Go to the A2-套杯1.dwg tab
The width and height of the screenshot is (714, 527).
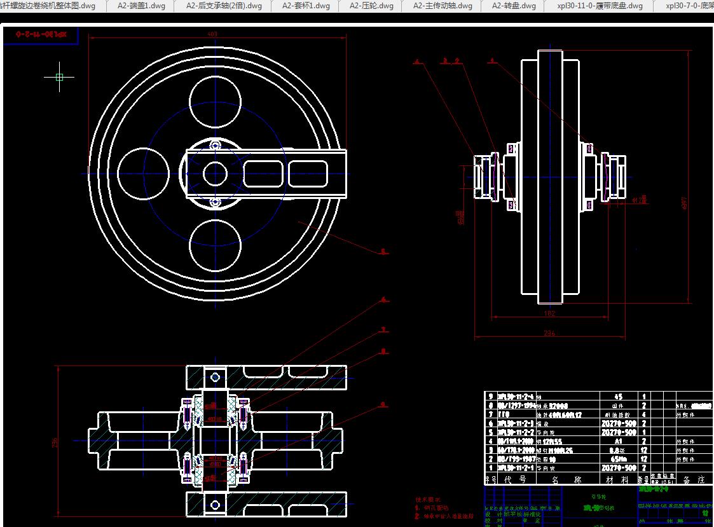(306, 6)
